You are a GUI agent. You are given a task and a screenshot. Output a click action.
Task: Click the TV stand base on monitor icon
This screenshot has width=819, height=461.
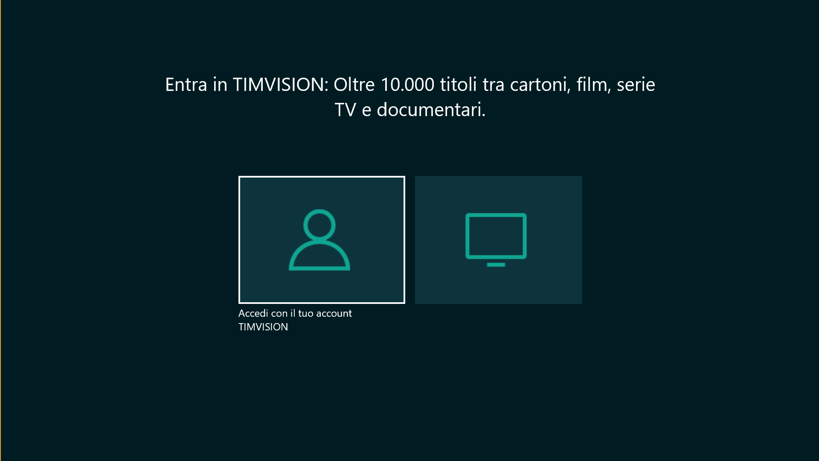click(496, 265)
